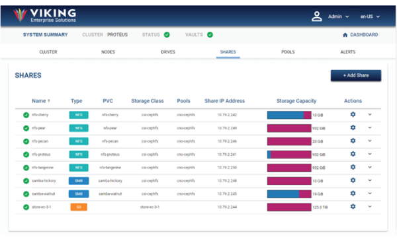Expand the nfs-proteus row chevron

point(370,154)
